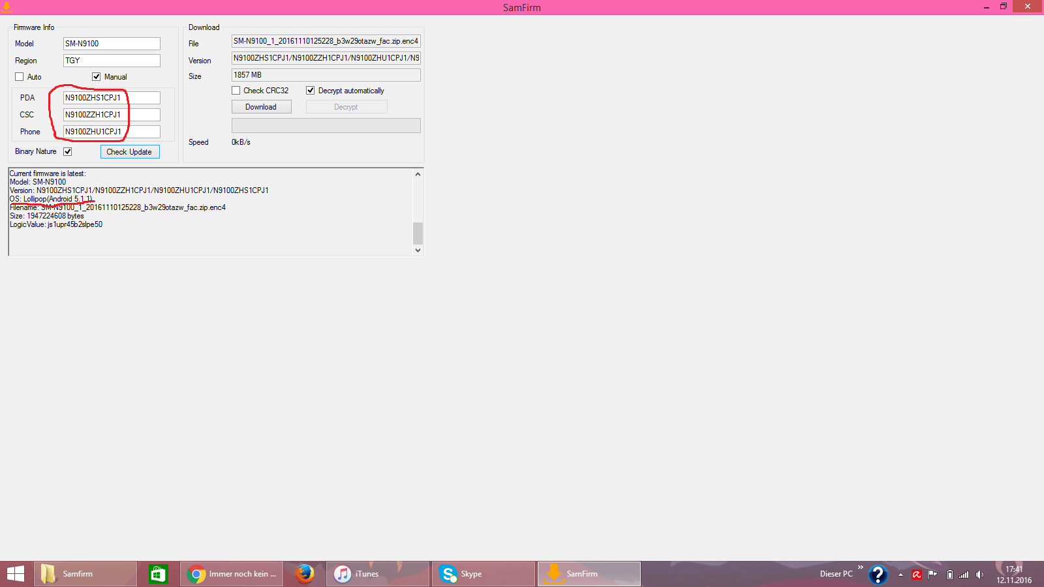The width and height of the screenshot is (1044, 587).
Task: Click the SamFirm title bar app icon
Action: point(7,7)
